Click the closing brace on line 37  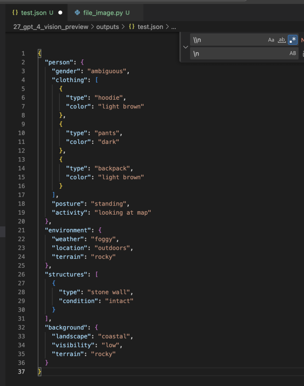(39, 372)
